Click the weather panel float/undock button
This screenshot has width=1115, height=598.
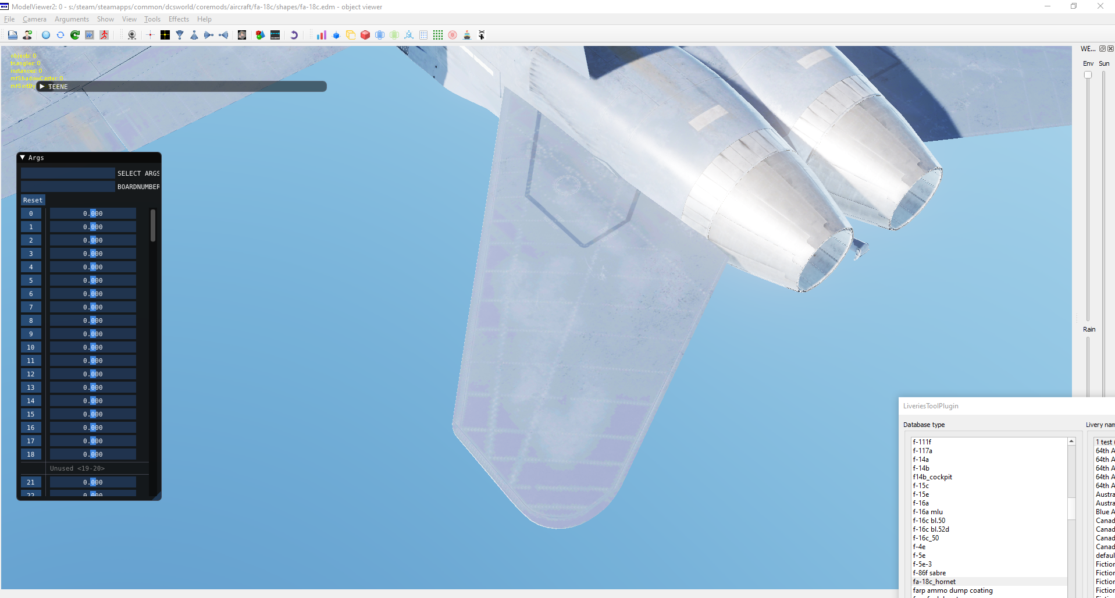[1102, 49]
